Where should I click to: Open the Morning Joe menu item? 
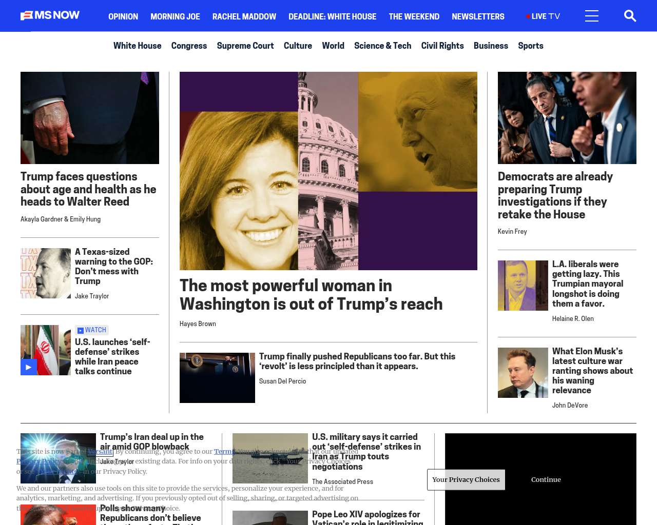tap(175, 16)
